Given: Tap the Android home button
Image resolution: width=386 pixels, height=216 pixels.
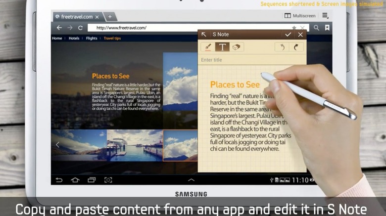Looking at the screenshot, I should (75, 180).
